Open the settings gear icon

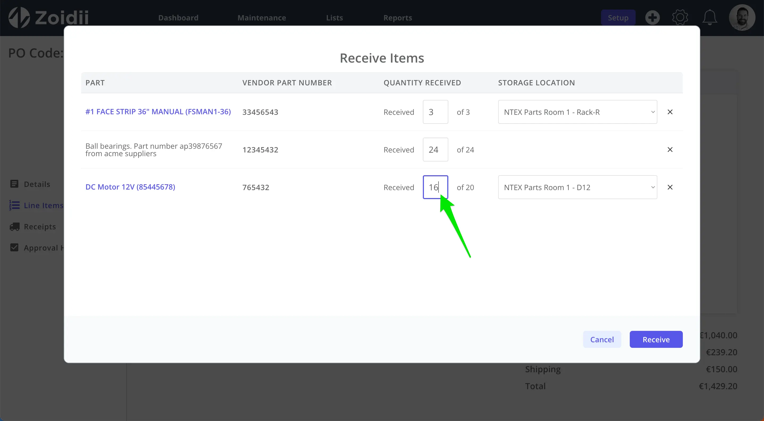[680, 17]
